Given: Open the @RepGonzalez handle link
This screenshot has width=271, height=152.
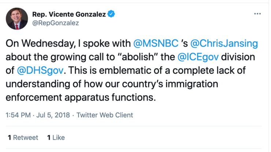Looking at the screenshot, I should tap(55, 23).
